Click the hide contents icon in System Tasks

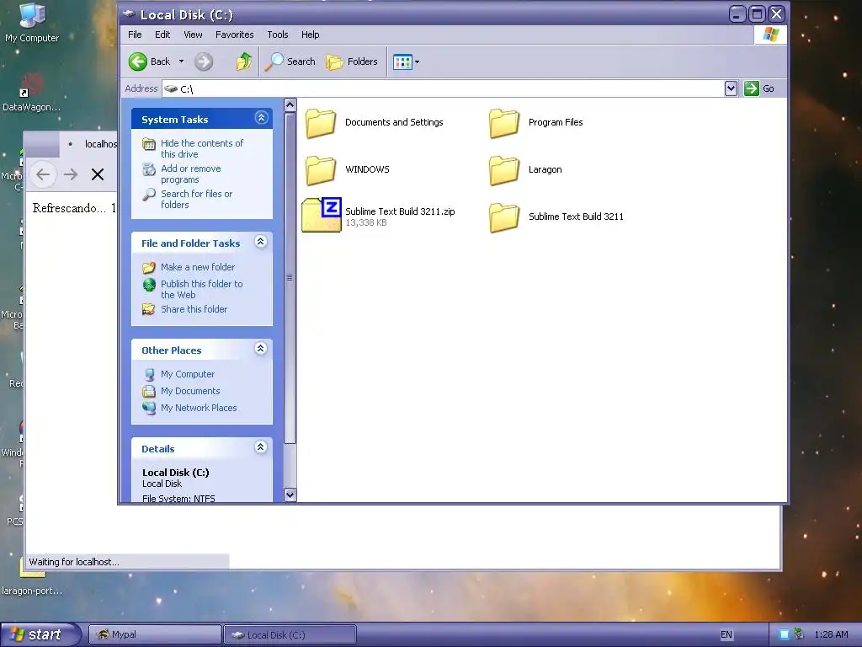[x=149, y=144]
